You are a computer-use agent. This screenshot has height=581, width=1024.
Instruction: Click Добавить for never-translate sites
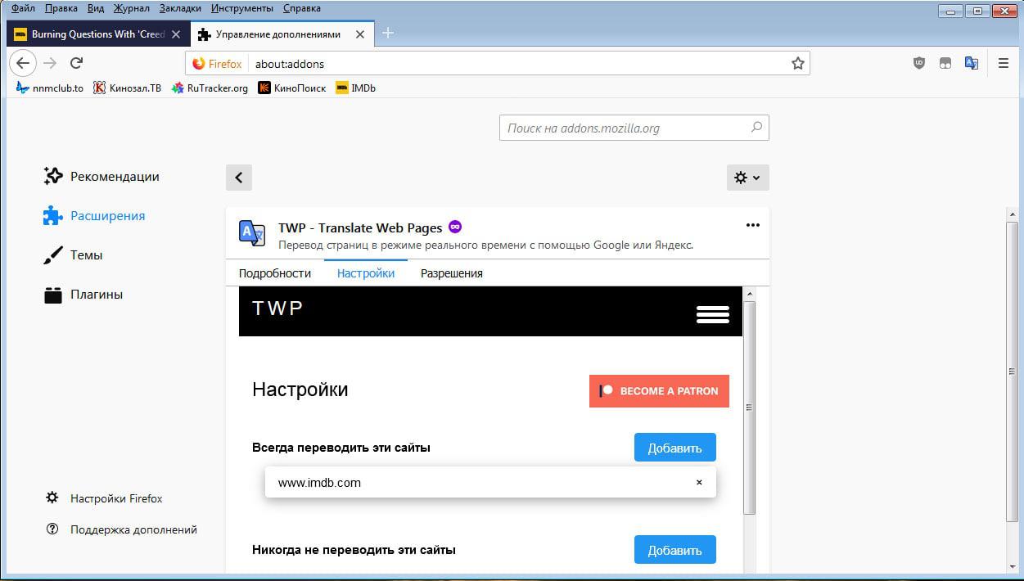pyautogui.click(x=675, y=550)
